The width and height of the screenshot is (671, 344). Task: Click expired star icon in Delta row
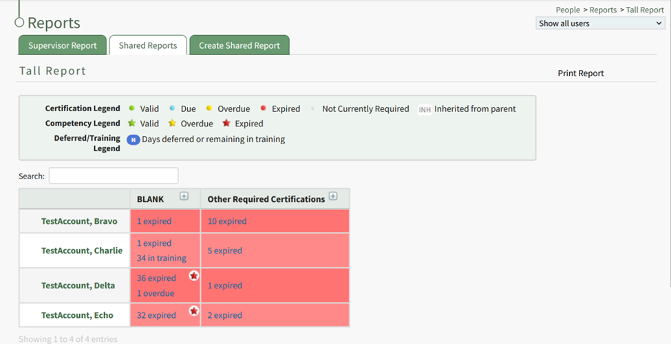[193, 276]
